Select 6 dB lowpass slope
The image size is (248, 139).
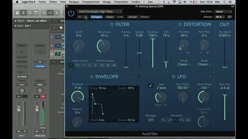tap(96, 65)
